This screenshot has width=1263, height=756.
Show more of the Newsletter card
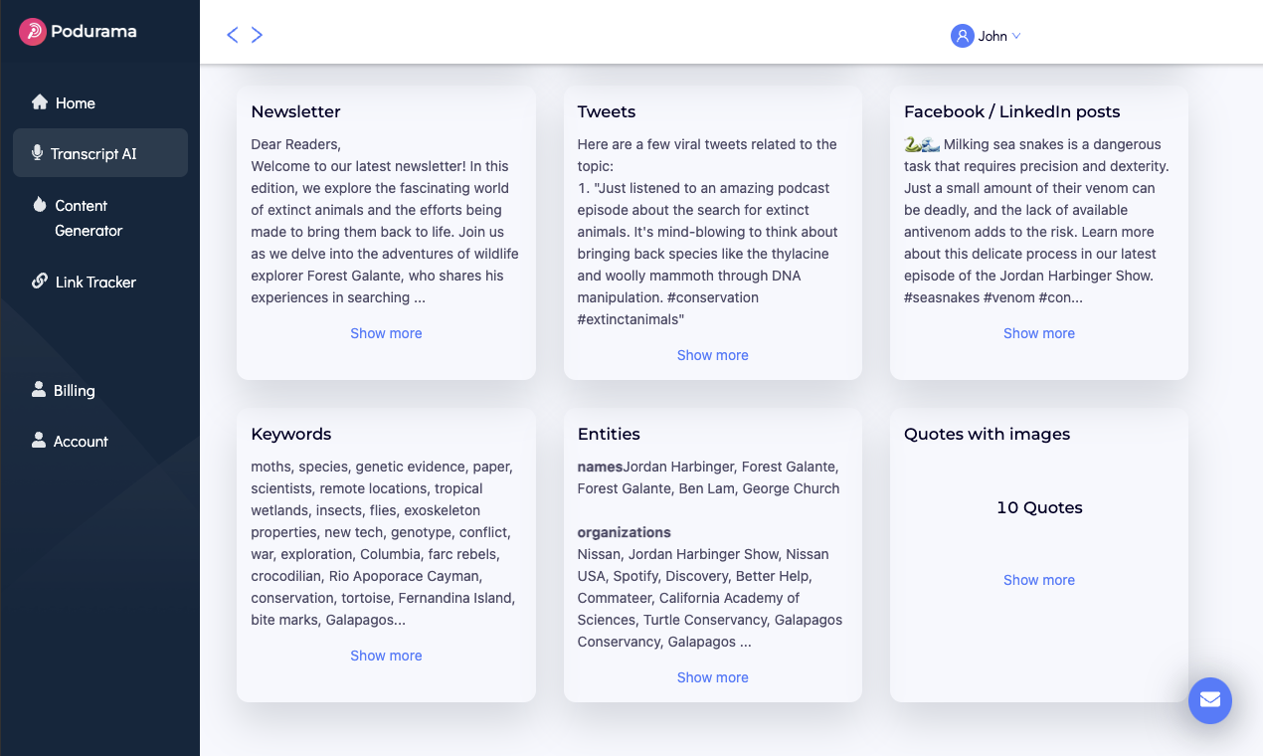(x=386, y=333)
